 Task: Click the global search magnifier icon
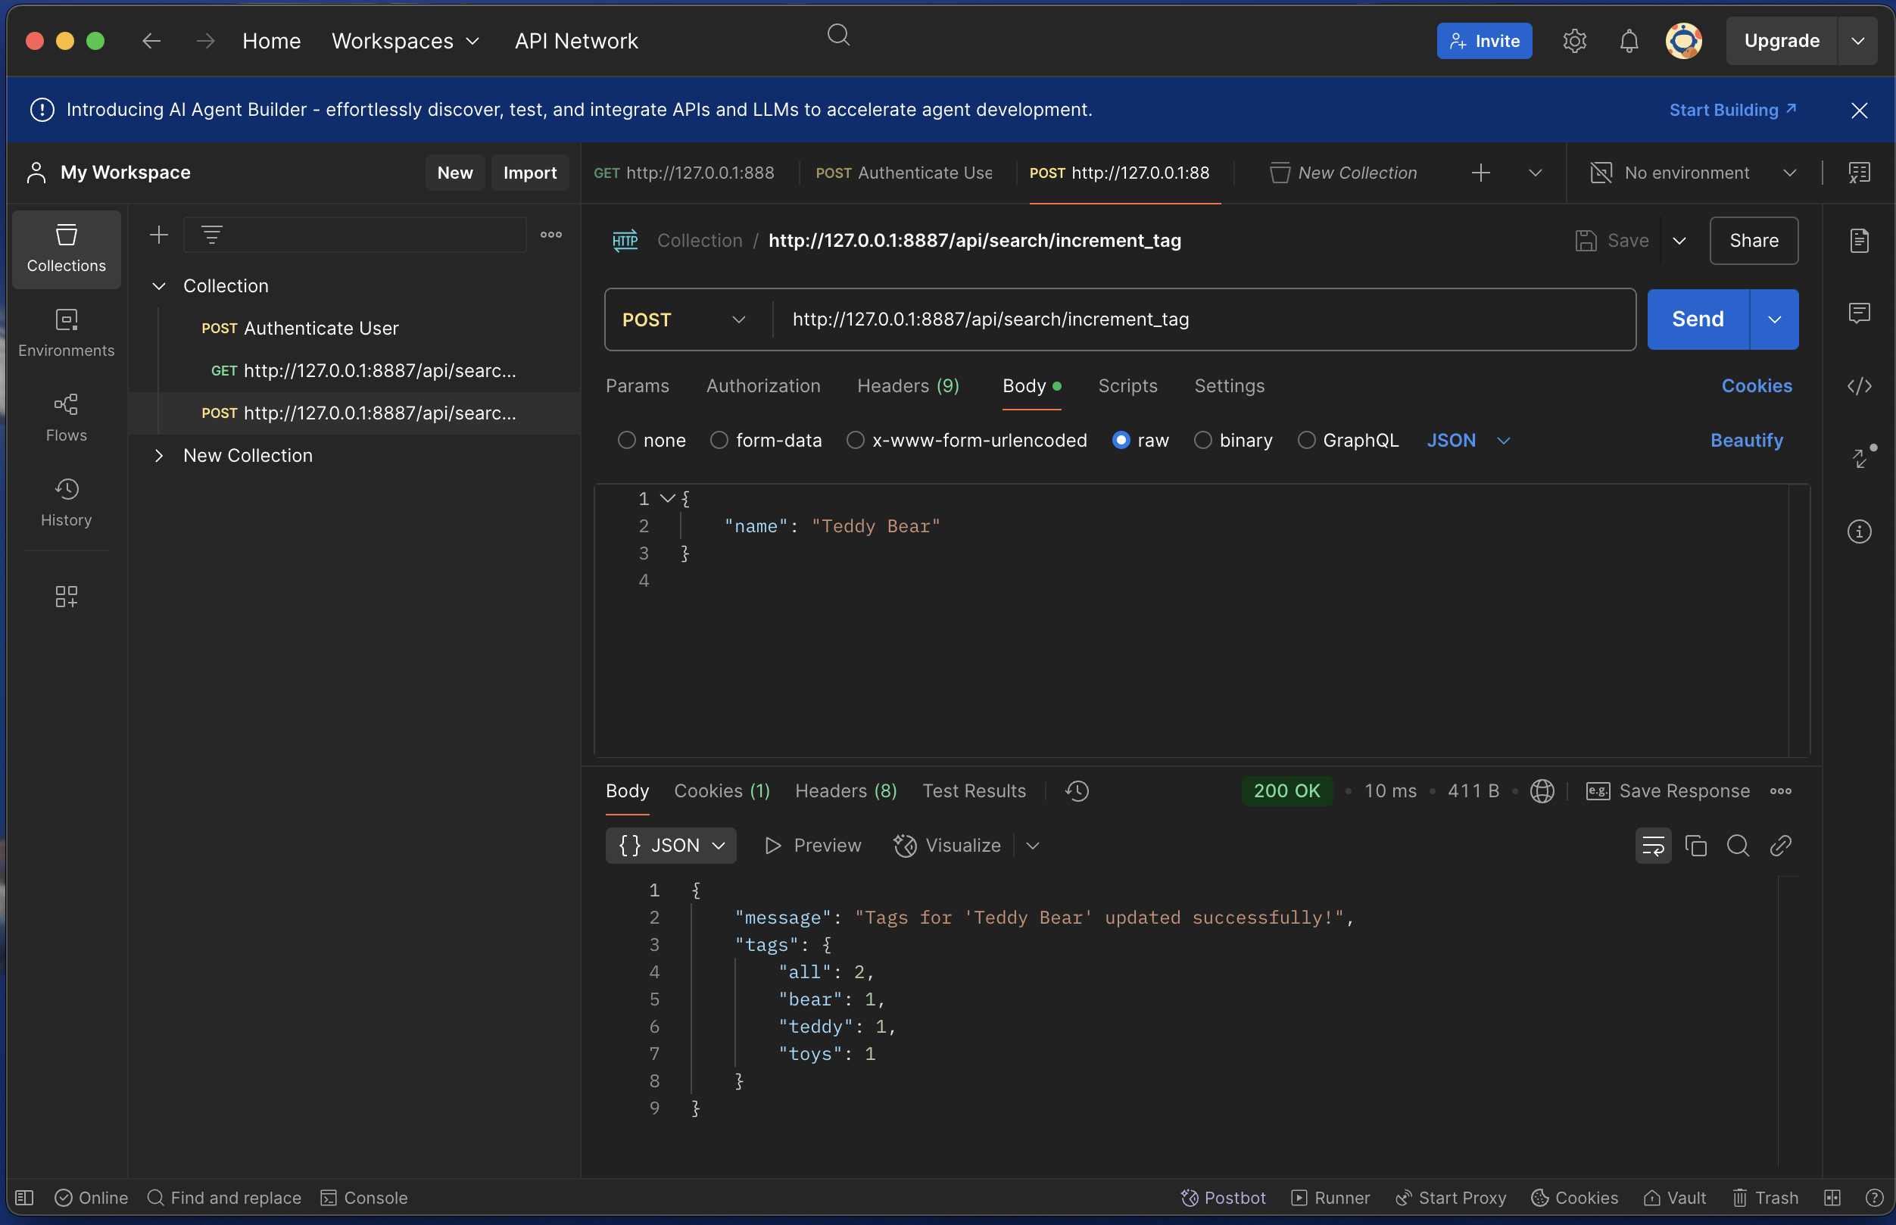(838, 36)
